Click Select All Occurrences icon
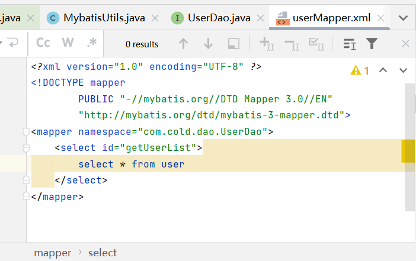The width and height of the screenshot is (416, 261). [316, 44]
